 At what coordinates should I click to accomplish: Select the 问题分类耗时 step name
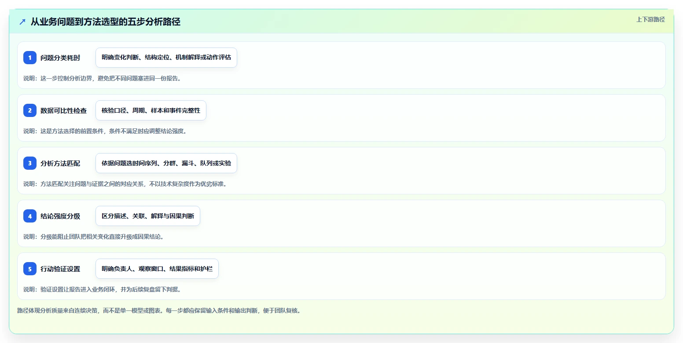tap(60, 58)
